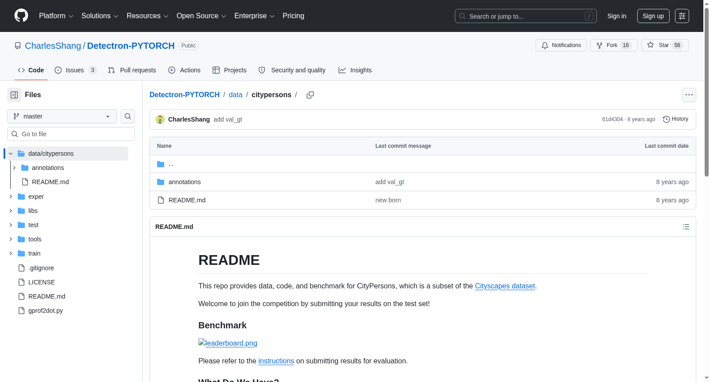Open commit 61d4304 link
Viewport: 710px width, 382px height.
point(612,119)
